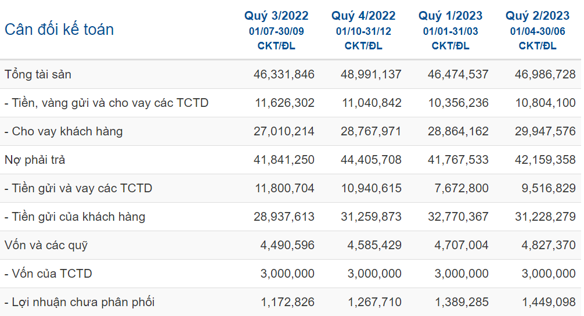Screen dimensions: 584x316
Task: Click Tiền gửi và vay các TCTD label
Action: (78, 188)
